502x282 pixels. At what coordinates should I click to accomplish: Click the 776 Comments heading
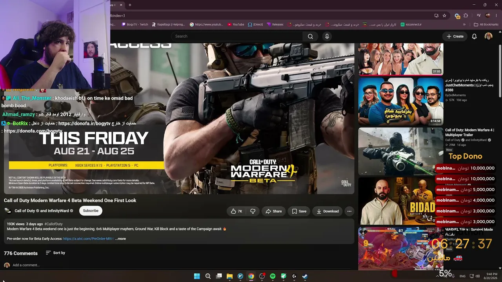(x=21, y=253)
